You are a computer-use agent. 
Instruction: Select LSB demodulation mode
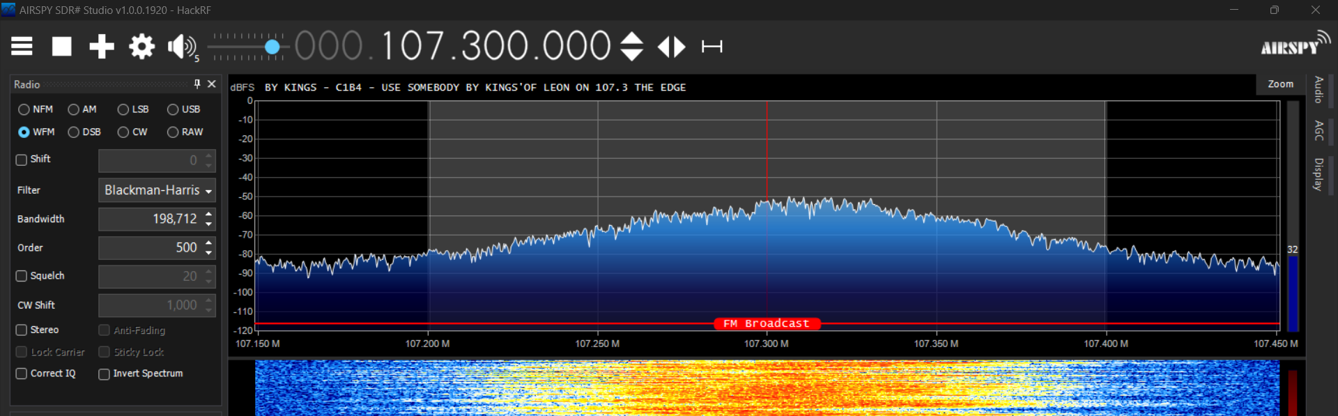pos(133,109)
